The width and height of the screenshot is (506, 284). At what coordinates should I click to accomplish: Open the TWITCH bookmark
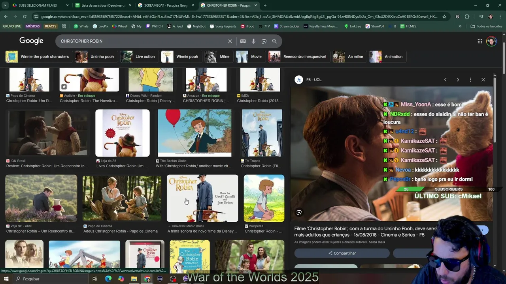click(x=154, y=26)
